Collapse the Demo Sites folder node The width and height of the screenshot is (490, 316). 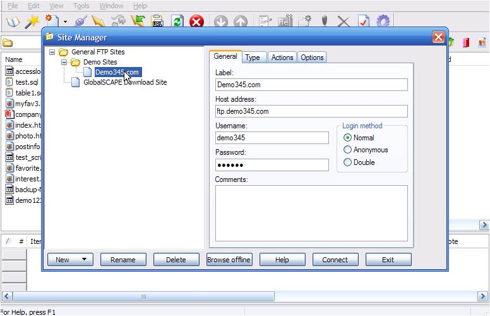(x=64, y=62)
